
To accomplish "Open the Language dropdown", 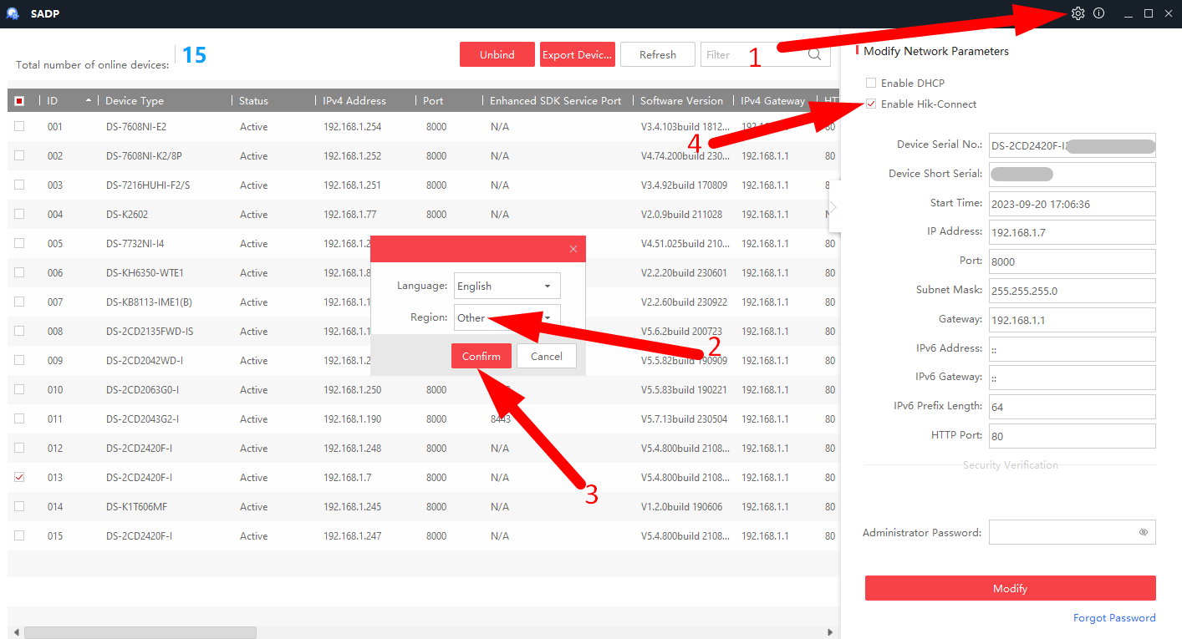I will [507, 286].
